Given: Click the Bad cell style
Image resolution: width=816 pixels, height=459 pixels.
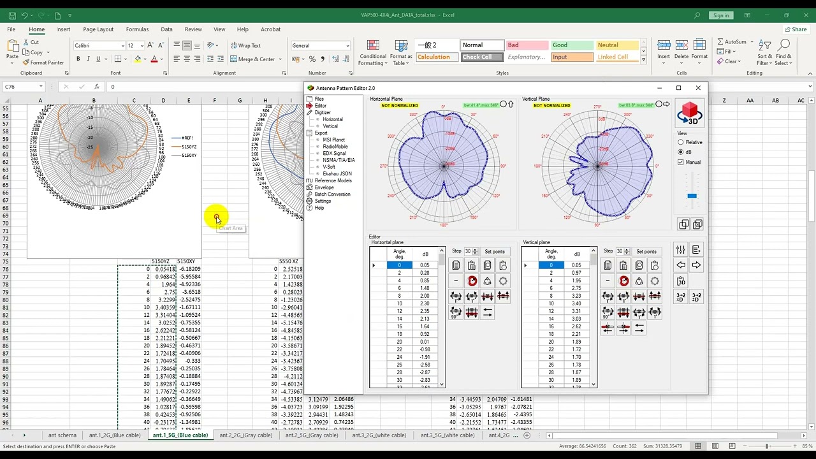Looking at the screenshot, I should (527, 45).
